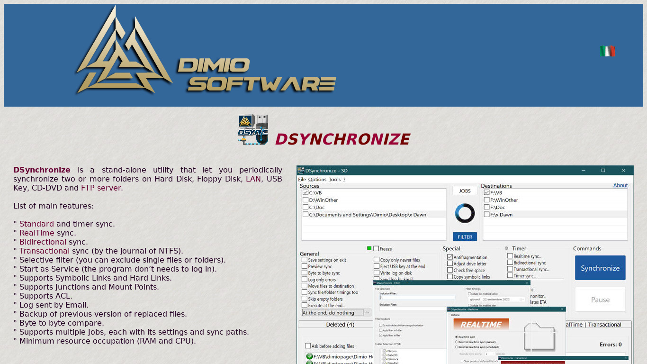Viewport: 647px width, 364px height.
Task: Open the About link
Action: coord(620,185)
